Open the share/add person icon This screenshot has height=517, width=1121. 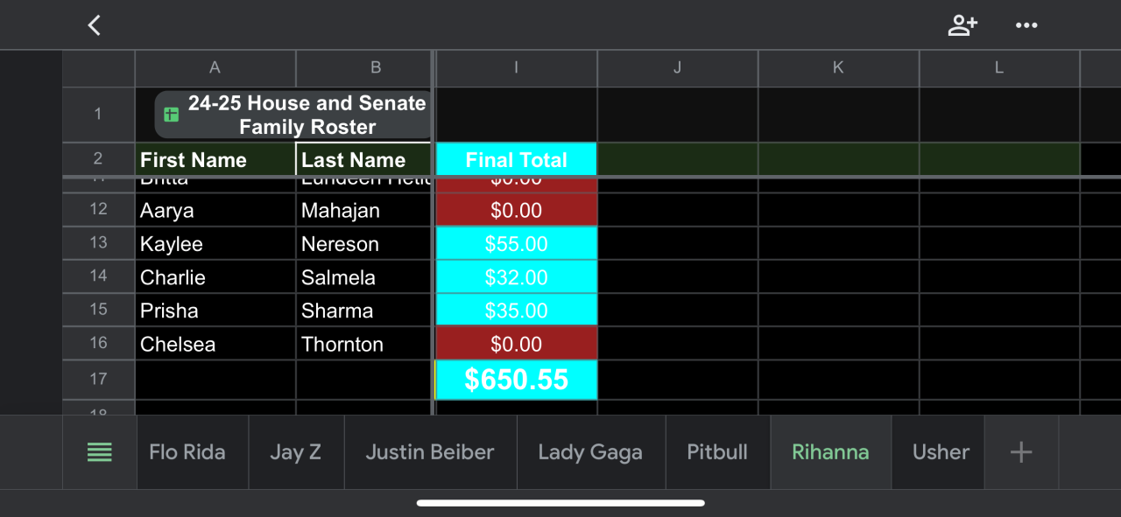962,25
